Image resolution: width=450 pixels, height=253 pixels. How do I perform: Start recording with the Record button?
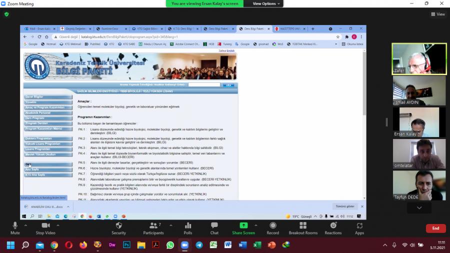coord(272,228)
